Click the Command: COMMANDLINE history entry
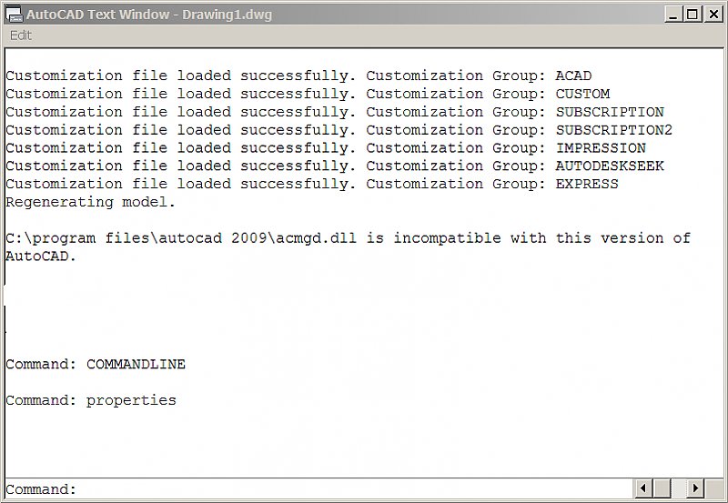Viewport: 728px width, 503px height. (x=96, y=364)
